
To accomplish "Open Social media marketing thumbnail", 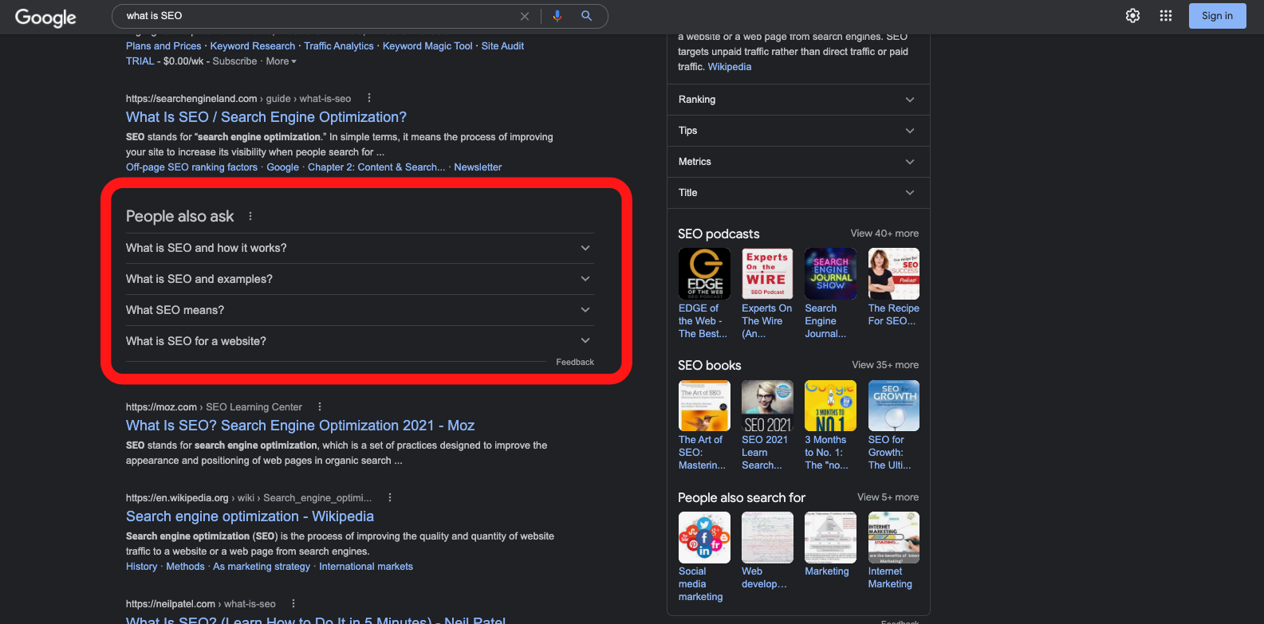I will [704, 537].
